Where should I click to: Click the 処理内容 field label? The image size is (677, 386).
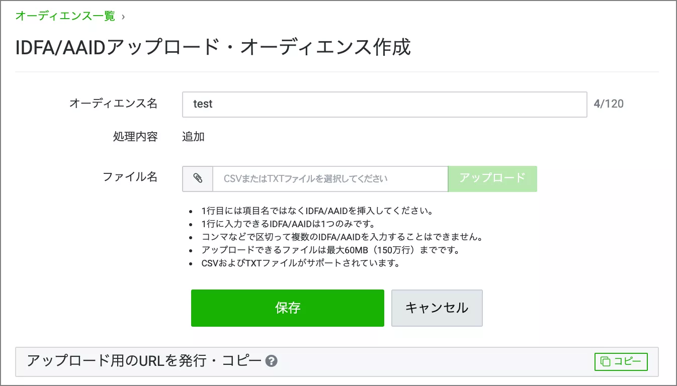[x=135, y=137]
